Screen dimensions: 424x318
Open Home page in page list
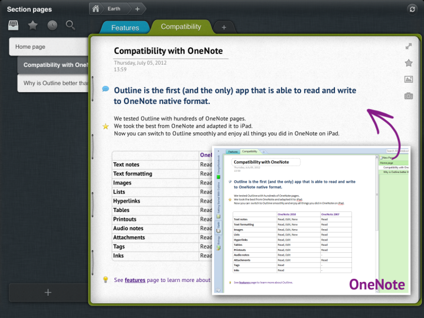pyautogui.click(x=48, y=47)
